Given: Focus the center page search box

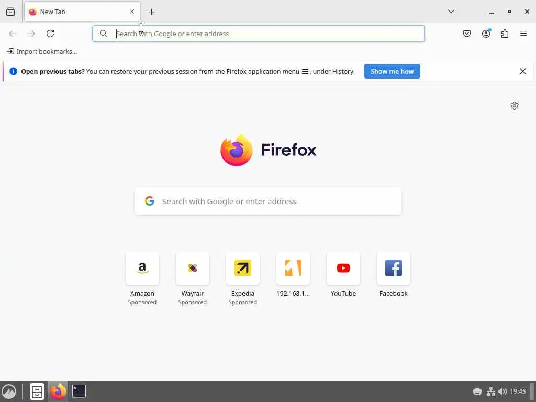Looking at the screenshot, I should (268, 201).
